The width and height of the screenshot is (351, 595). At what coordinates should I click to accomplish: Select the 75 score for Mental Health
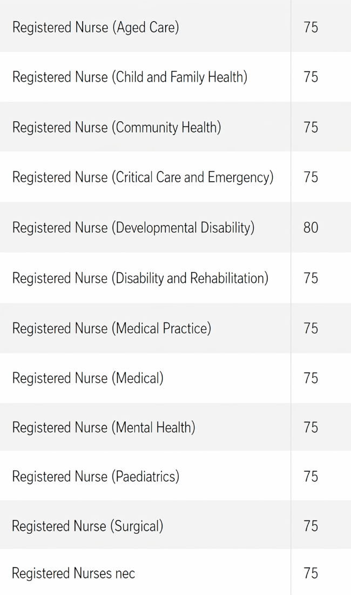[310, 427]
